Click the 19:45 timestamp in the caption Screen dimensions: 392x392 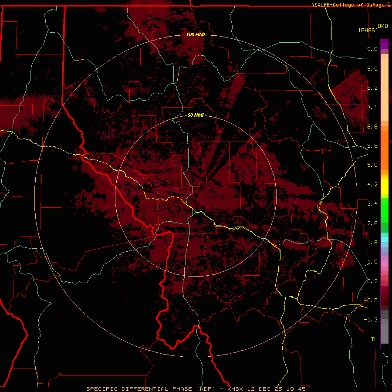(297, 389)
